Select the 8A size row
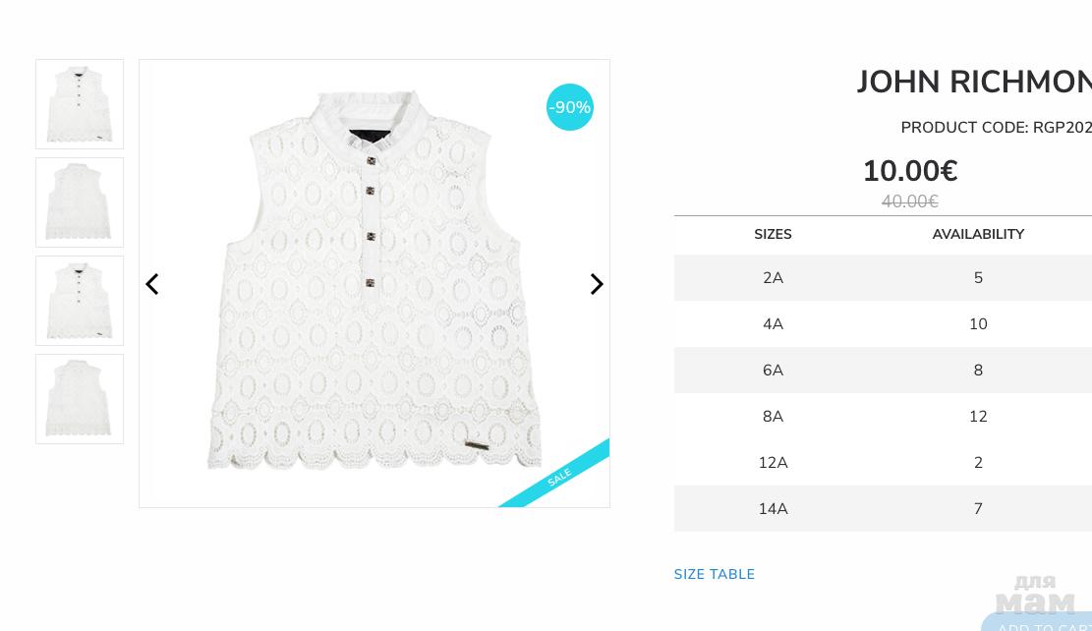 click(x=773, y=417)
